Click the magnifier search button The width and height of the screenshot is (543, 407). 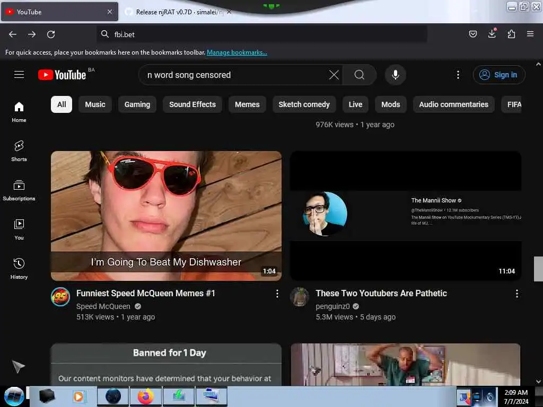tap(360, 75)
